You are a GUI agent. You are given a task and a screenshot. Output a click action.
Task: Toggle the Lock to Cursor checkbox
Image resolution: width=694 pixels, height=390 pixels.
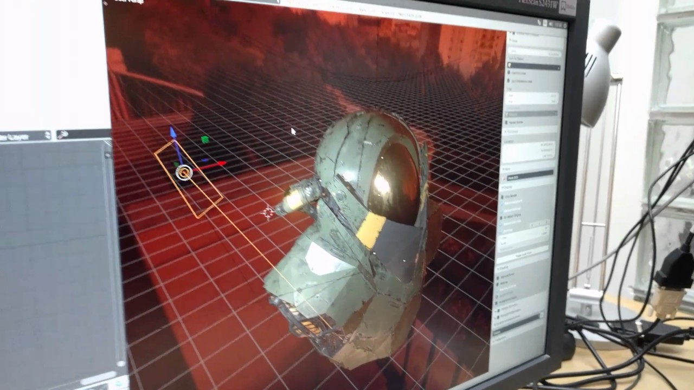click(x=509, y=73)
